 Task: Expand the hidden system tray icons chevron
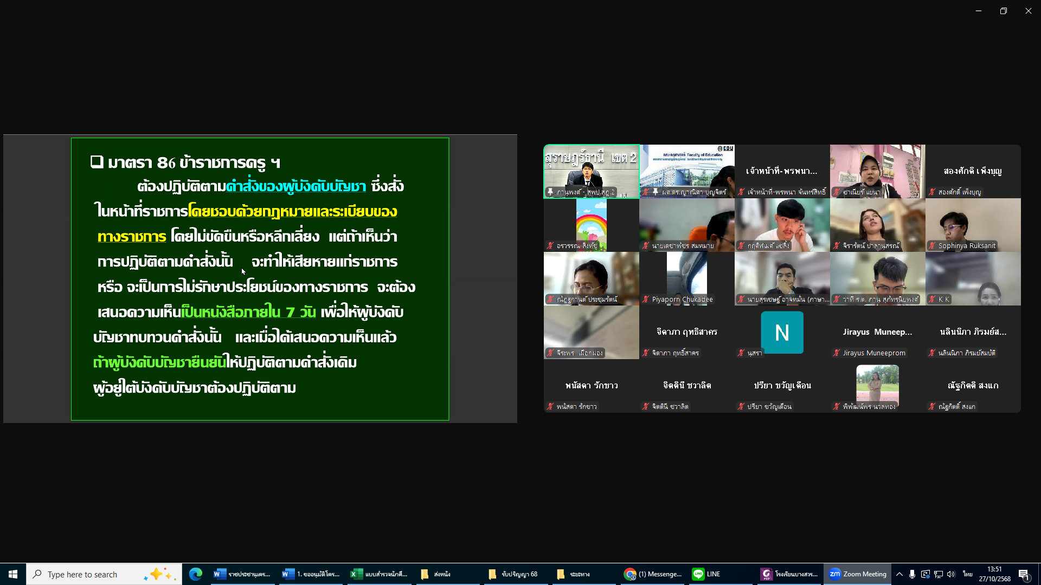pos(899,574)
